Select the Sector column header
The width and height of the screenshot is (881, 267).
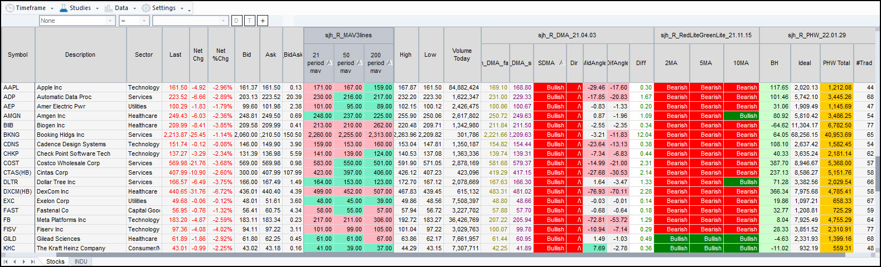pyautogui.click(x=144, y=55)
